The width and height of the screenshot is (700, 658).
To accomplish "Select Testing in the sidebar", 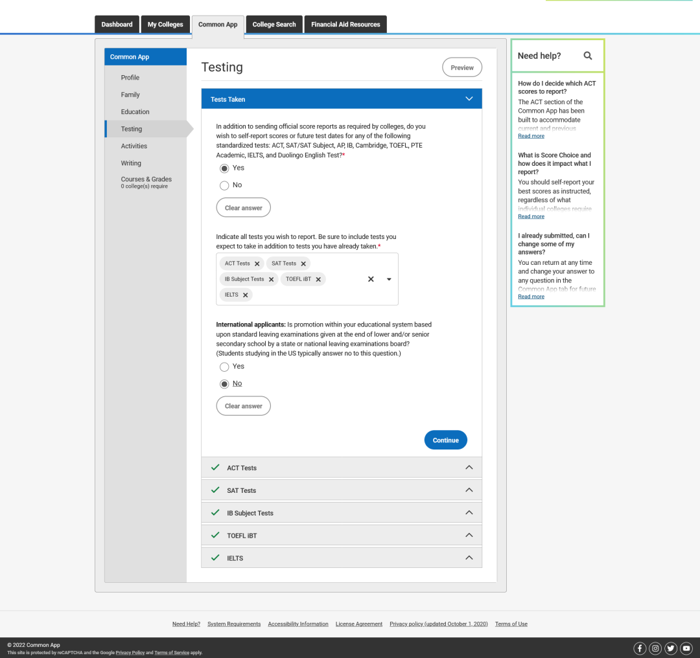I will point(146,129).
